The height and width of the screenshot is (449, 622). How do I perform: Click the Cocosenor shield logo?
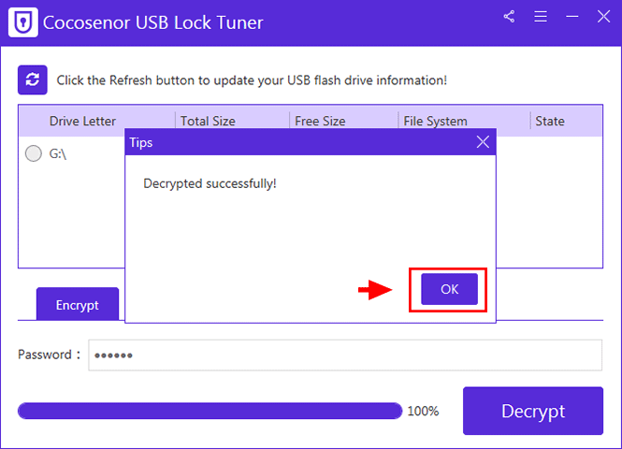[x=23, y=22]
